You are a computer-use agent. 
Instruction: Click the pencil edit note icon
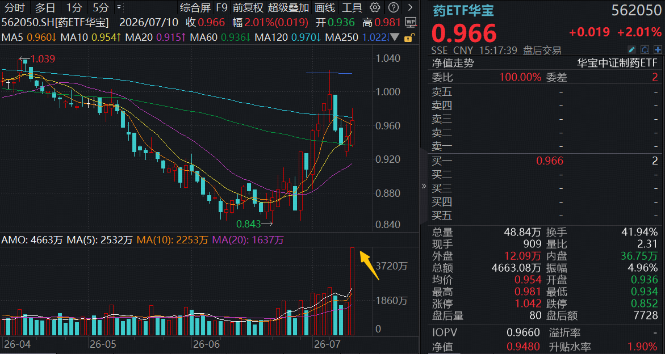pyautogui.click(x=631, y=50)
